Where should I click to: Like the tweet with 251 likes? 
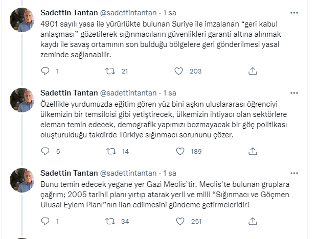[x=179, y=221]
